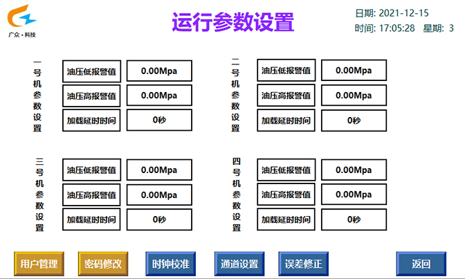465x279 pixels.
Task: Edit machine two 油压低报警值 value field
Action: pyautogui.click(x=353, y=71)
